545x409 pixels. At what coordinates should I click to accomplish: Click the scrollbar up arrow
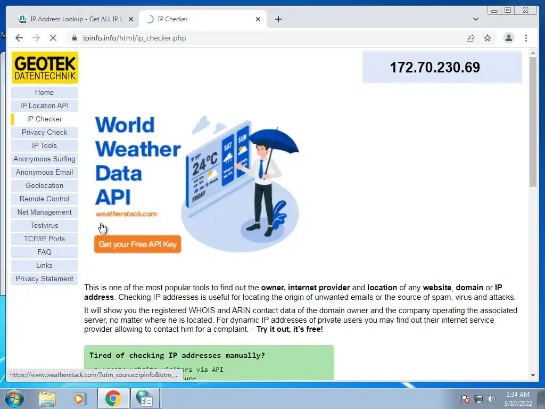point(533,53)
